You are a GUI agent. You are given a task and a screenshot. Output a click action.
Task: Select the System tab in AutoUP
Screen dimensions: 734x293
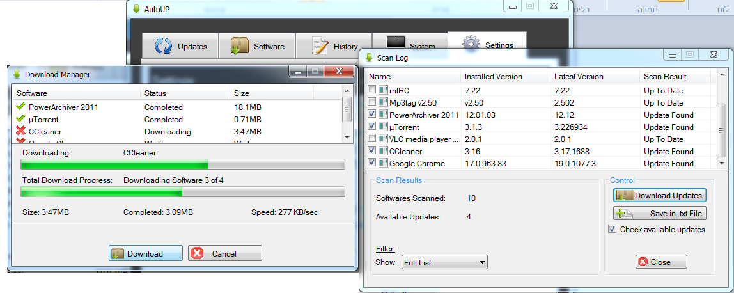click(410, 46)
